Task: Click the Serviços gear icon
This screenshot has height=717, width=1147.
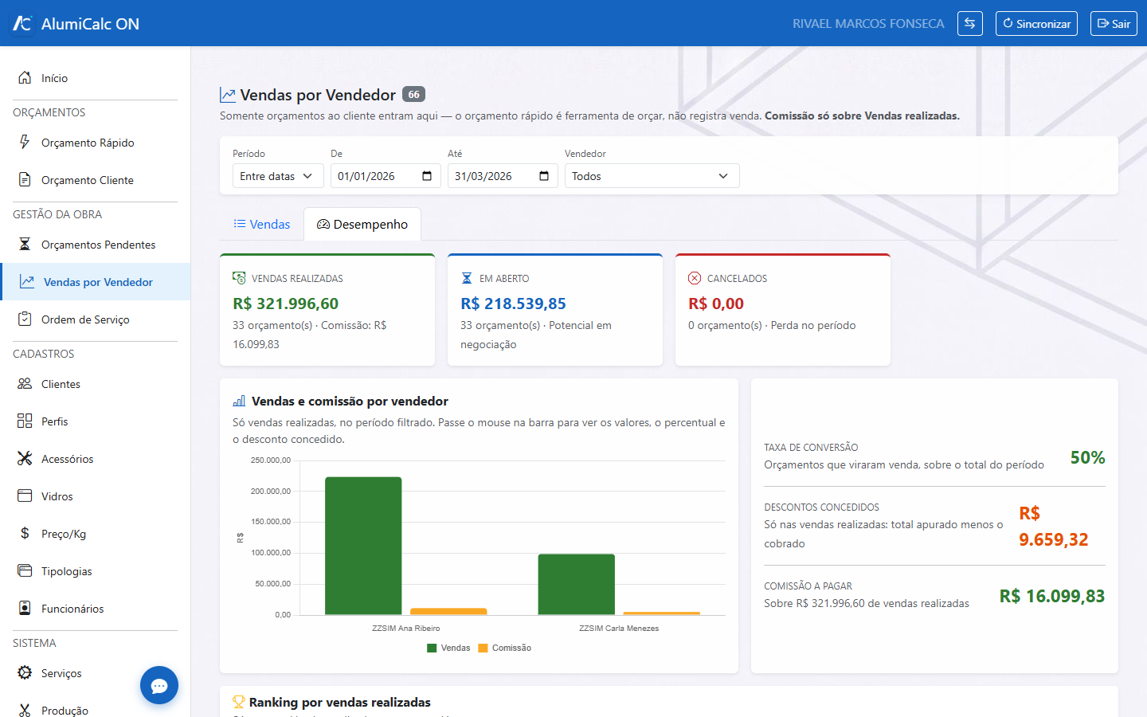Action: [25, 672]
